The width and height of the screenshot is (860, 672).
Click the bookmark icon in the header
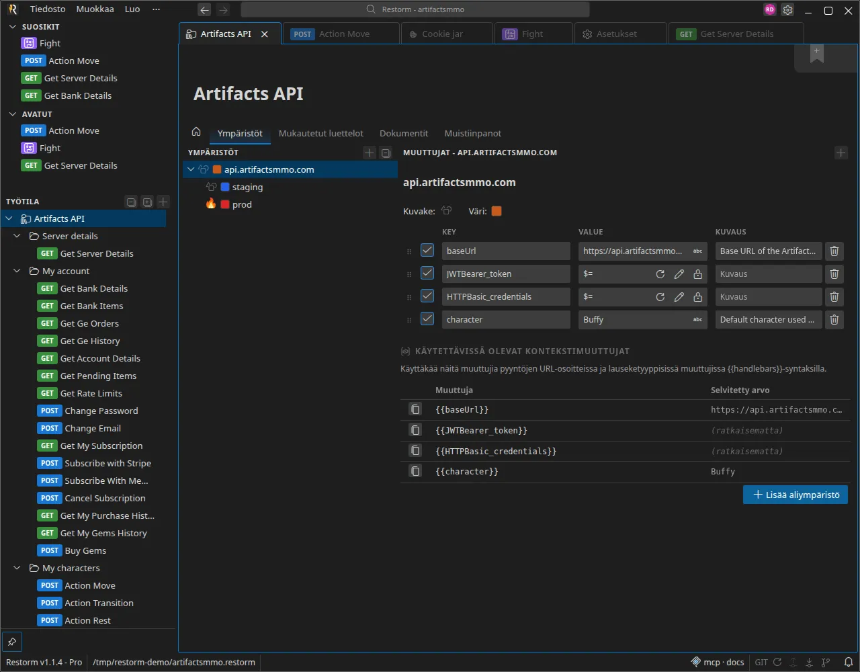click(817, 55)
